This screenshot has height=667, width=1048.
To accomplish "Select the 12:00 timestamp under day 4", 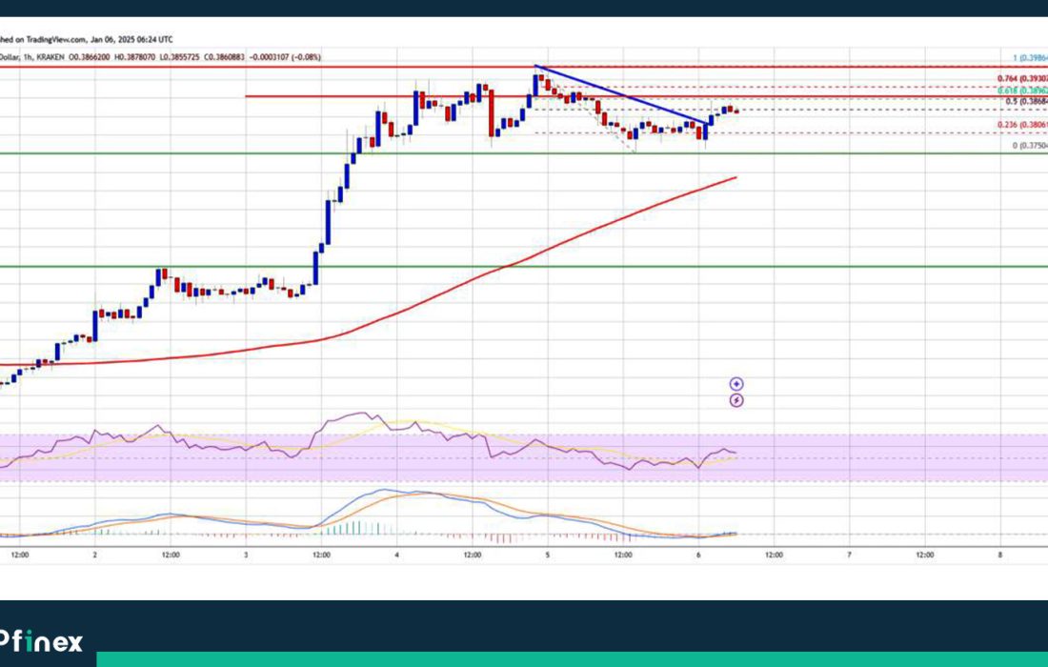I will pos(472,554).
